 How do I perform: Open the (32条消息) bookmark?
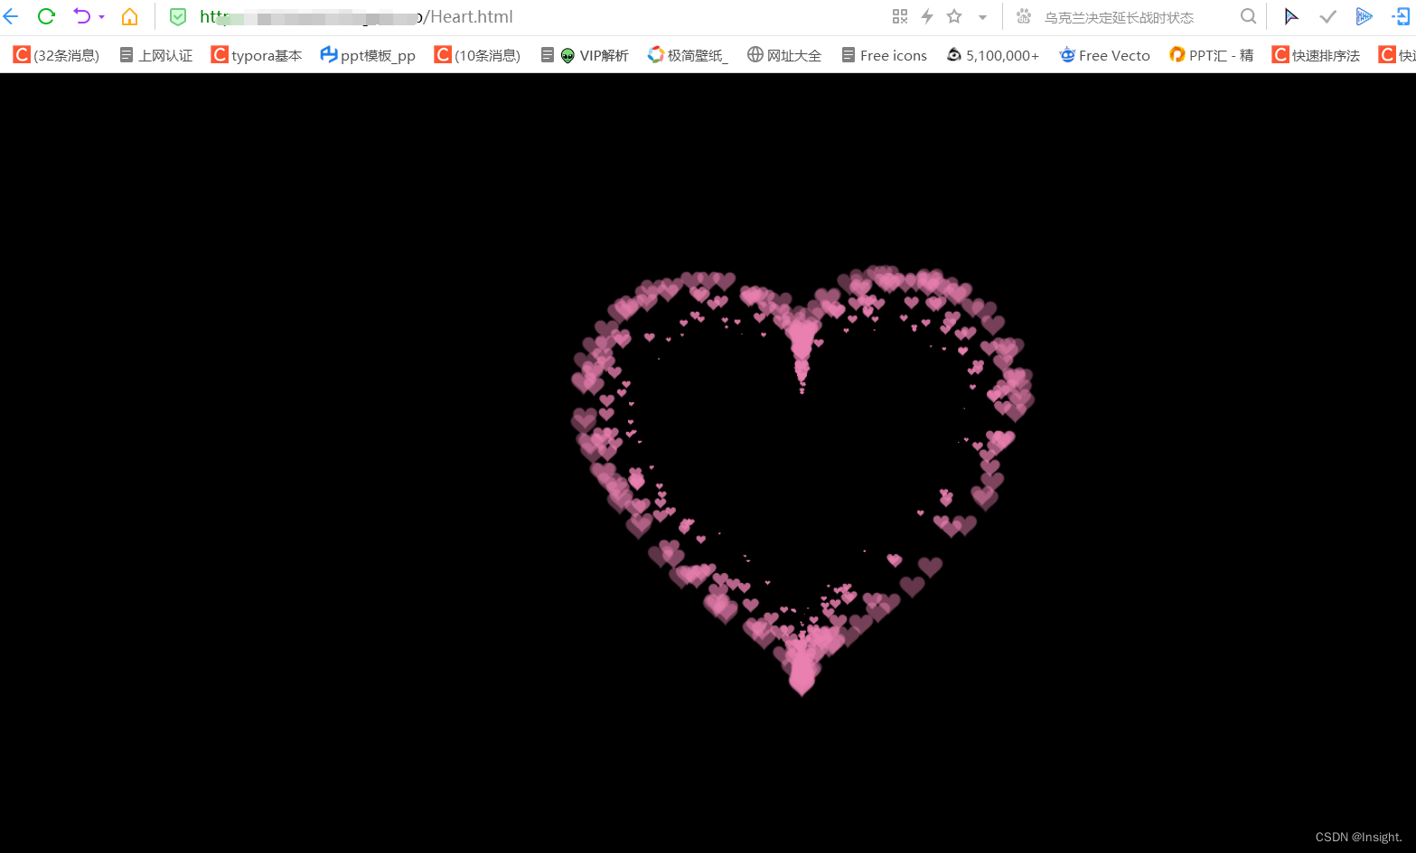(56, 55)
